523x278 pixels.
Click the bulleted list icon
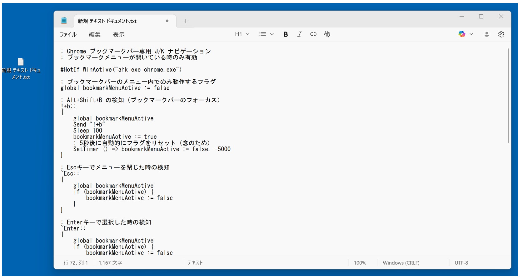click(x=262, y=34)
